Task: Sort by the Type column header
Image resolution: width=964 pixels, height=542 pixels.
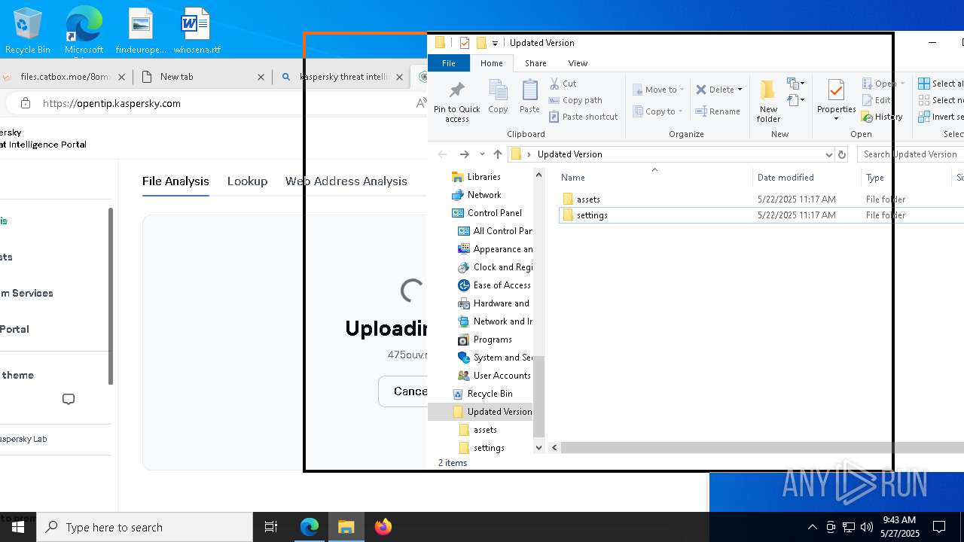Action: [906, 178]
